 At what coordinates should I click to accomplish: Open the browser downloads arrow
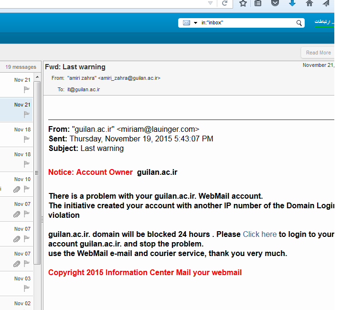[x=292, y=3]
